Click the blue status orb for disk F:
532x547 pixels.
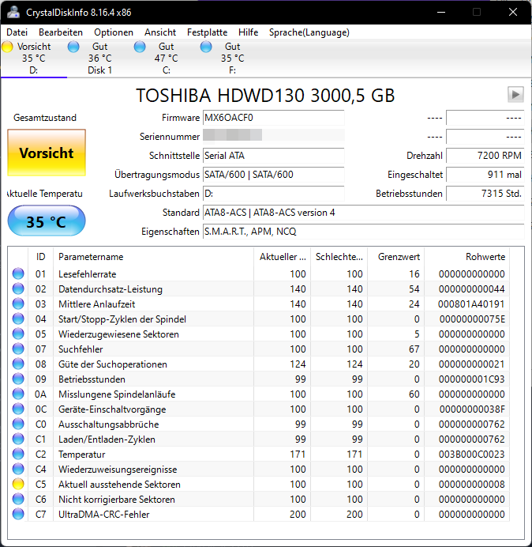(x=206, y=47)
